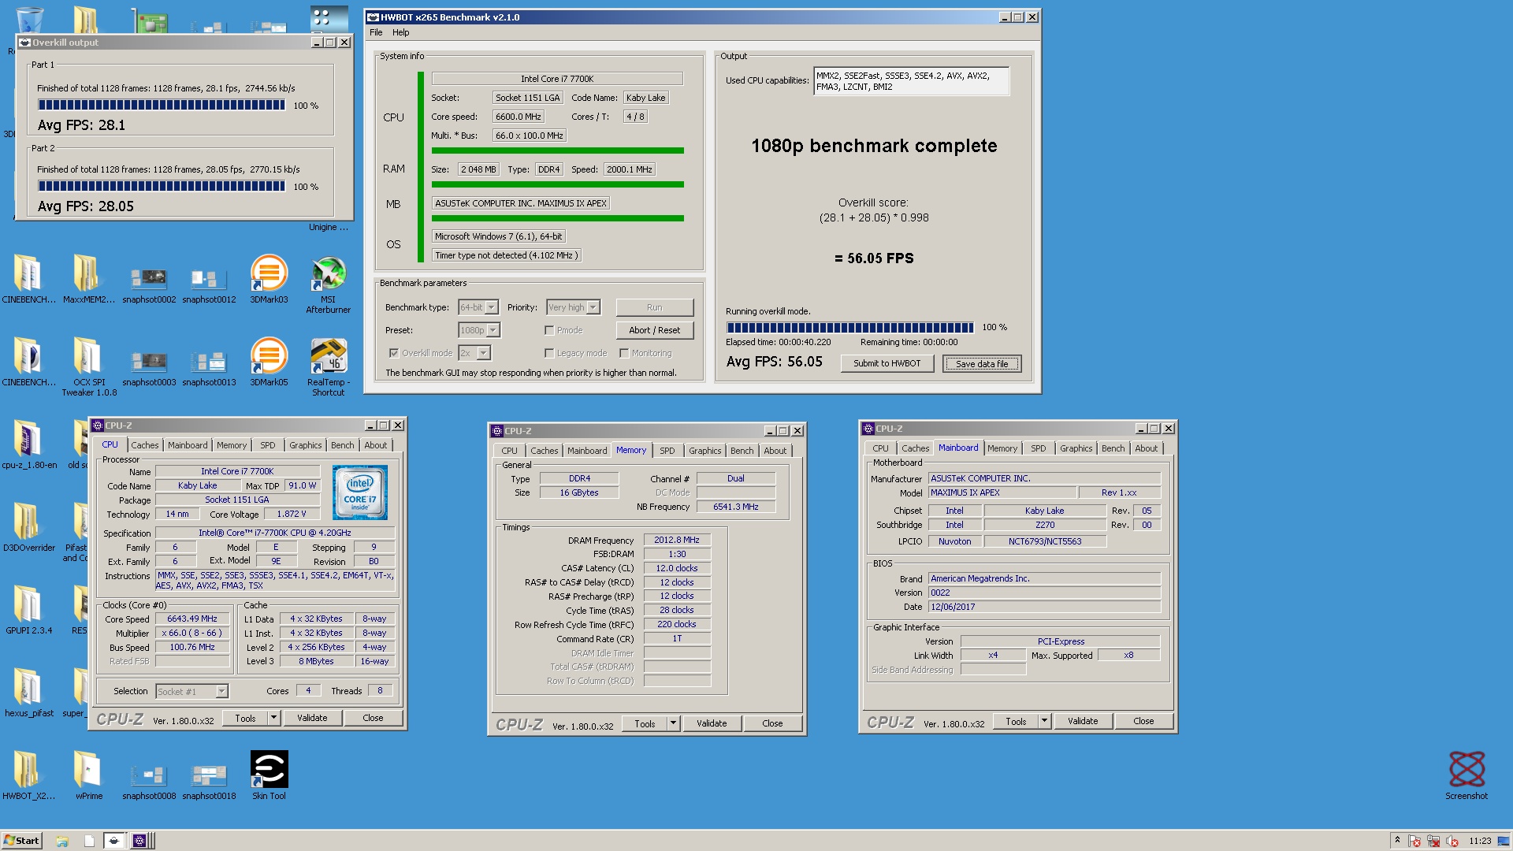Toggle the Legacy mode checkbox

point(549,353)
